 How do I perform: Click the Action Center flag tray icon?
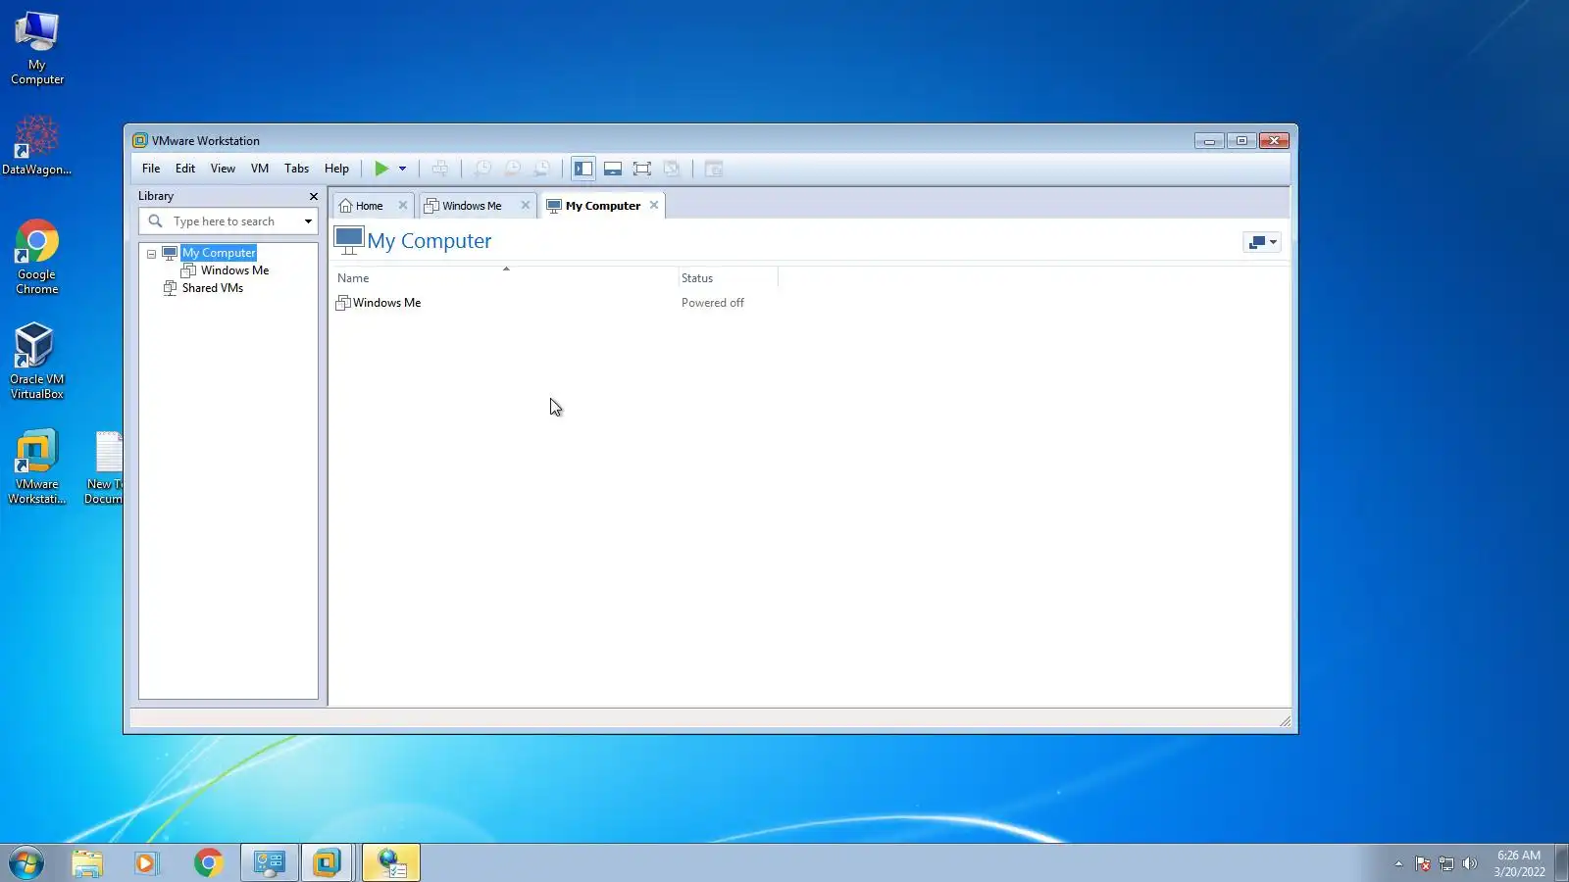pyautogui.click(x=1423, y=863)
